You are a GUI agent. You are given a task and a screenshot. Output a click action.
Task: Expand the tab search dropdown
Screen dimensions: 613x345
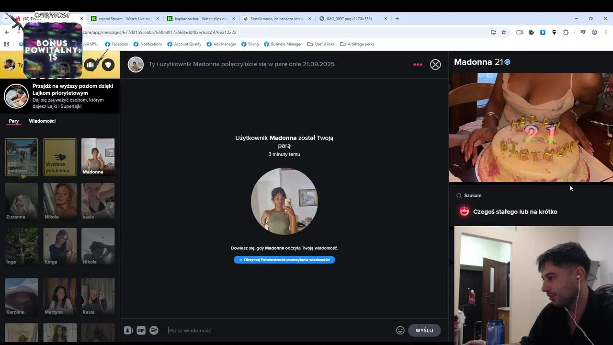7,19
